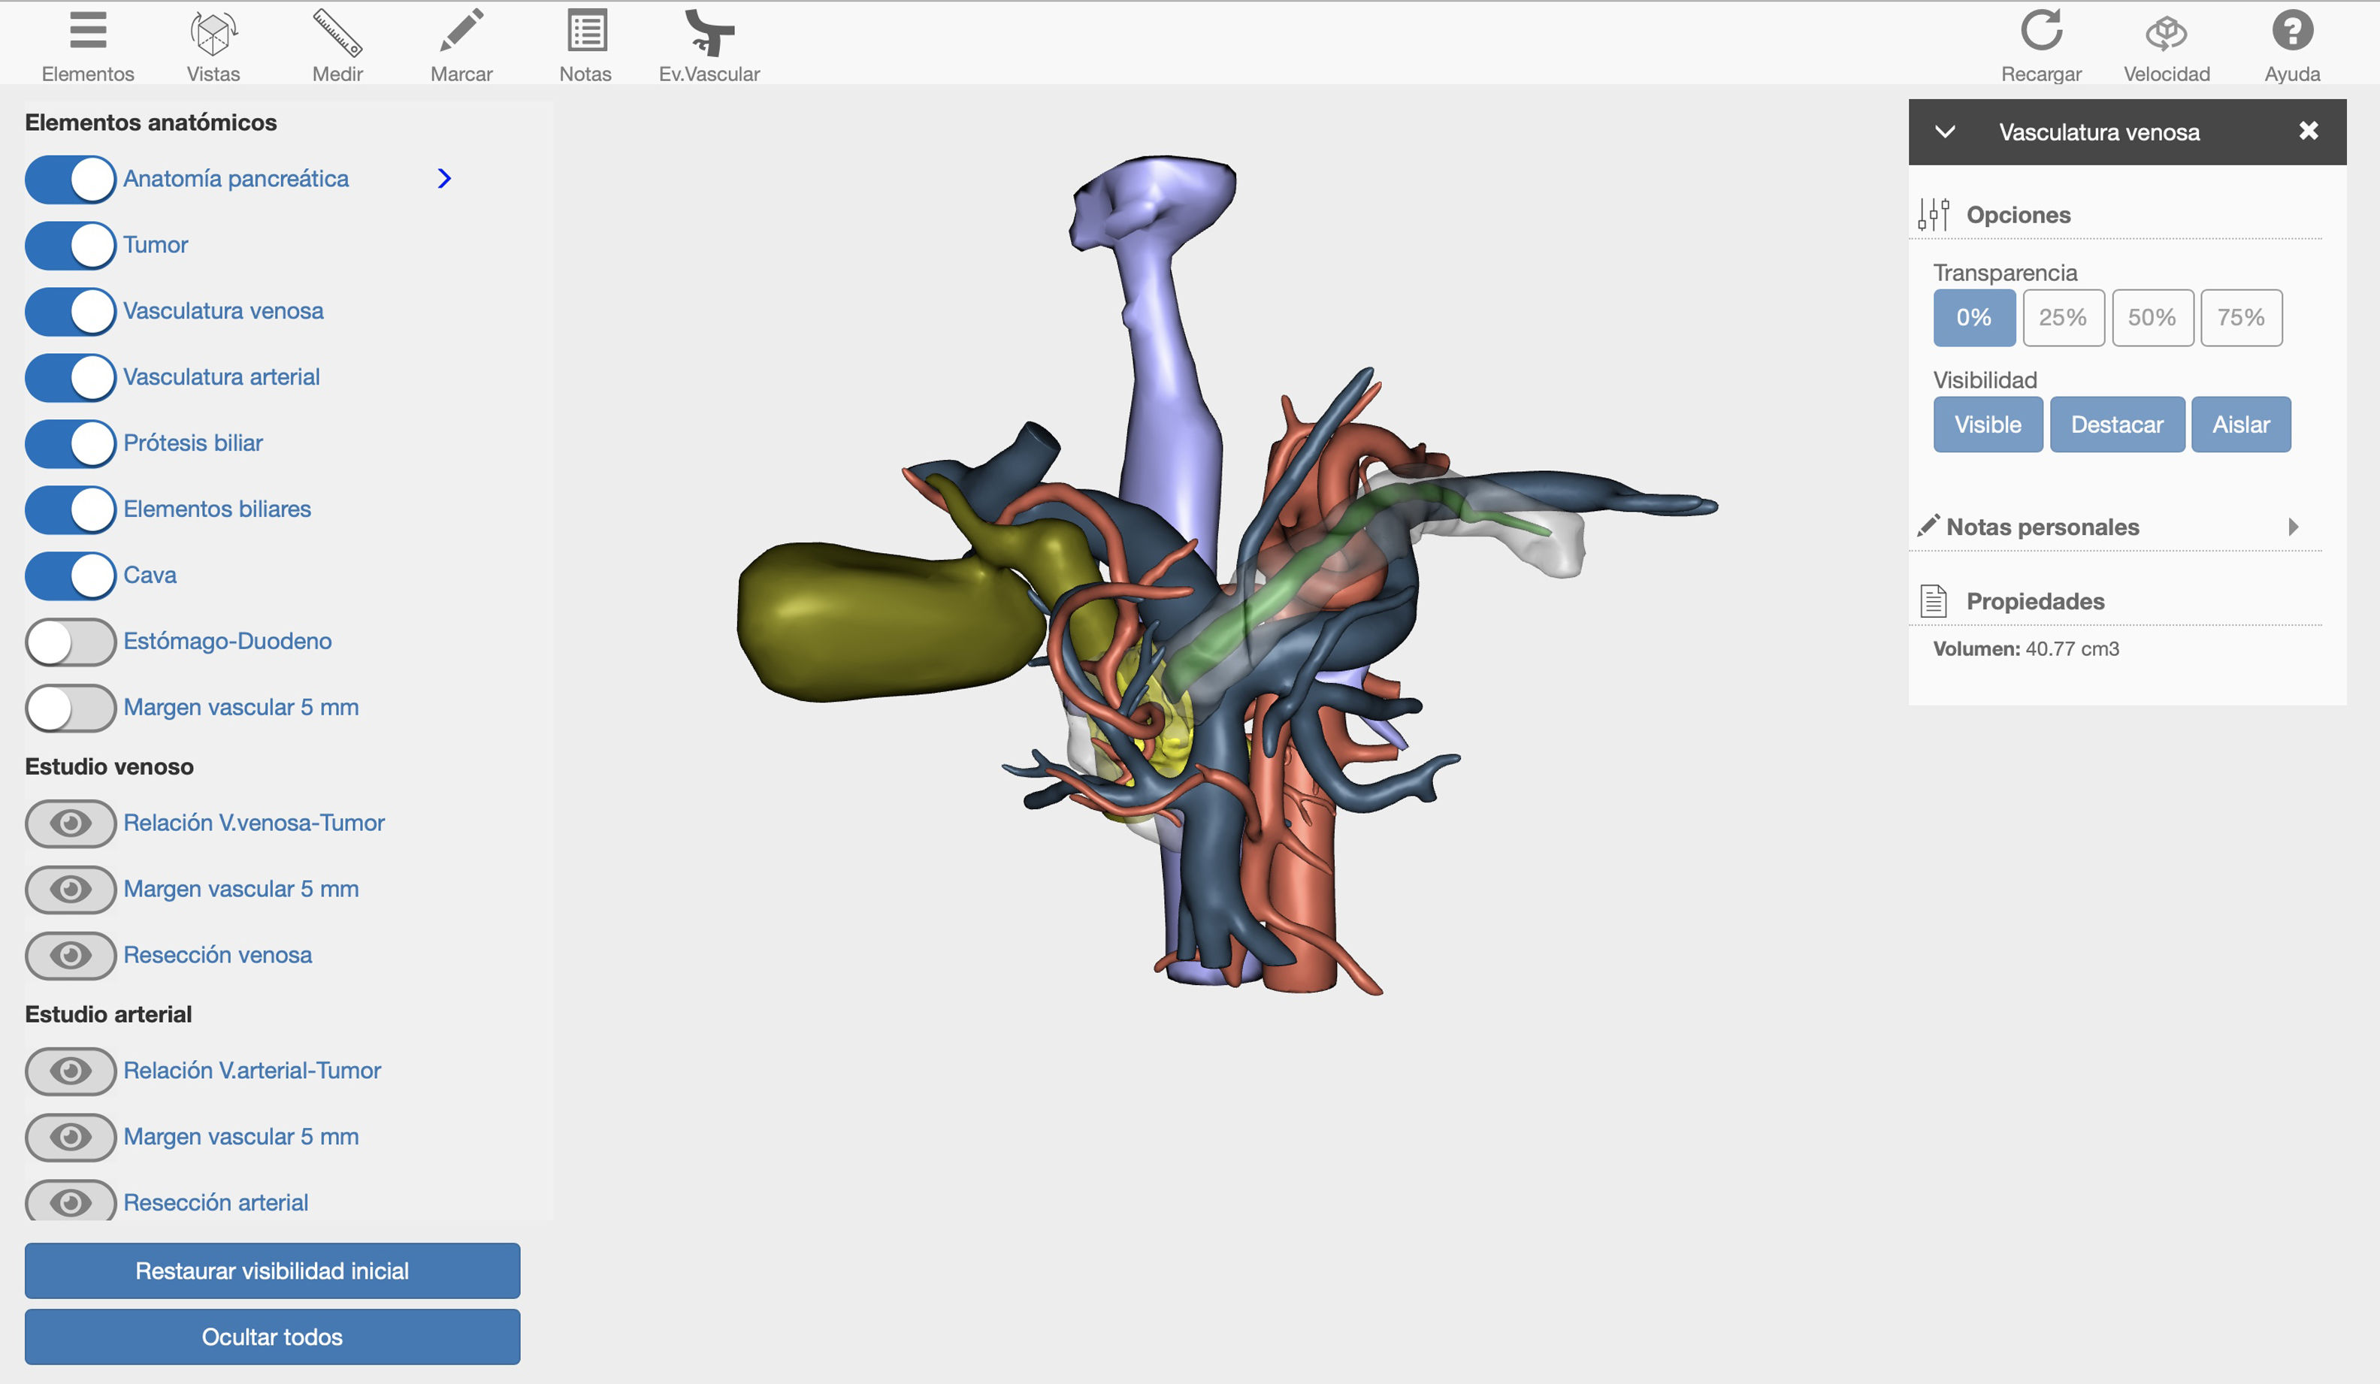Select the Medir ruler tool
Viewport: 2380px width, 1384px height.
[337, 33]
